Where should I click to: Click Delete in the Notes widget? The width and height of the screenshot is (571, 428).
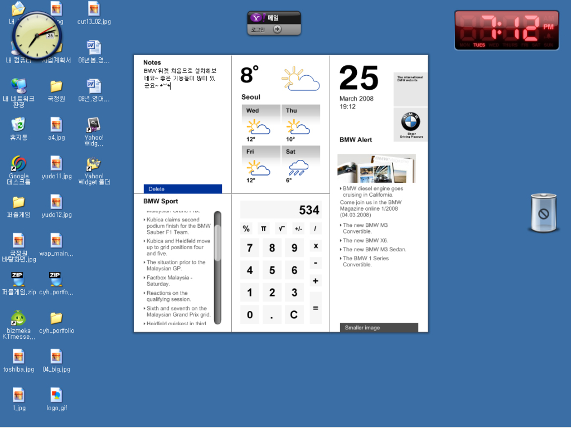click(182, 189)
